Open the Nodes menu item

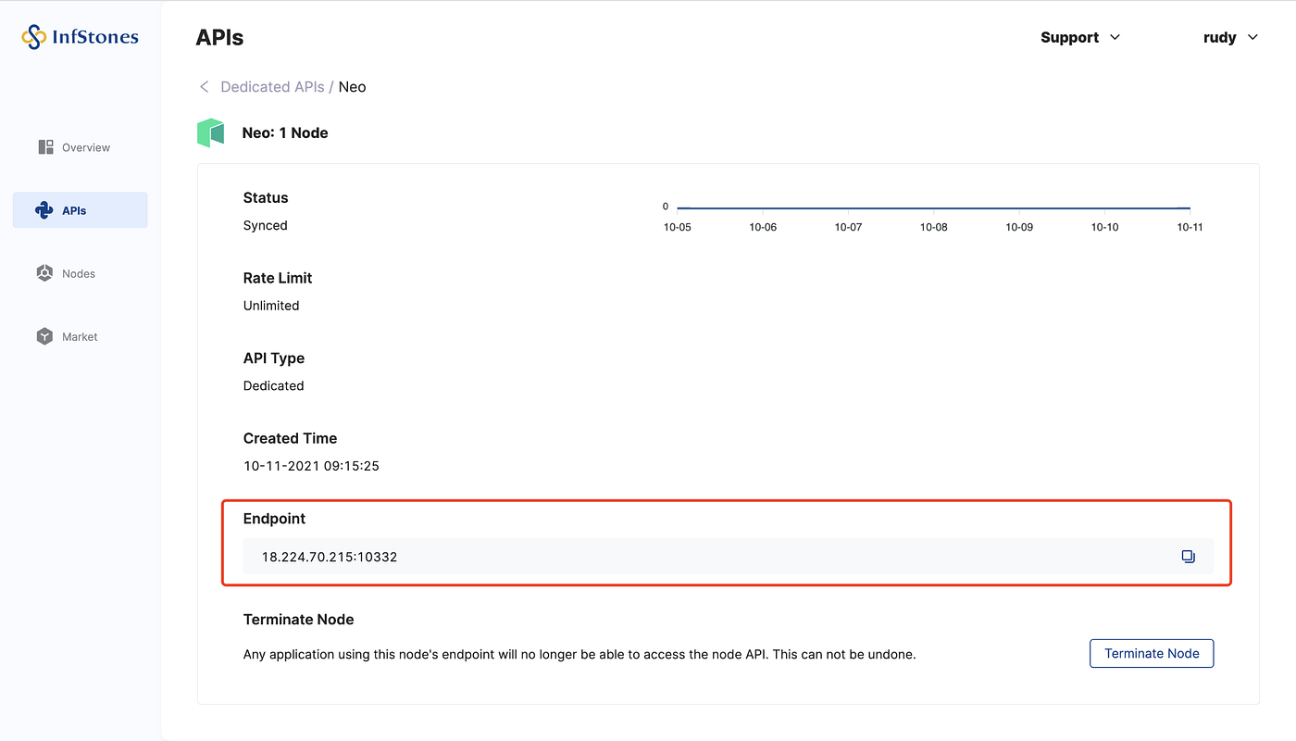(x=80, y=273)
